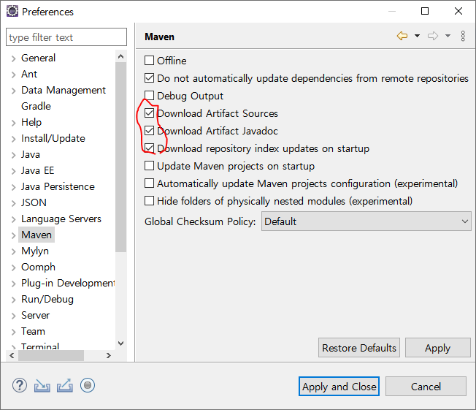Select Plug-in Development category
This screenshot has width=476, height=410.
[x=68, y=283]
